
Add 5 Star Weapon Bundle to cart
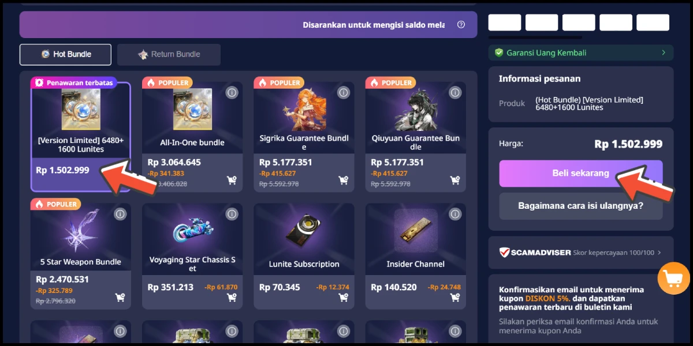(120, 298)
